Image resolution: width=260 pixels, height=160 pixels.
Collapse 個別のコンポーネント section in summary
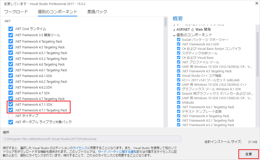click(174, 35)
